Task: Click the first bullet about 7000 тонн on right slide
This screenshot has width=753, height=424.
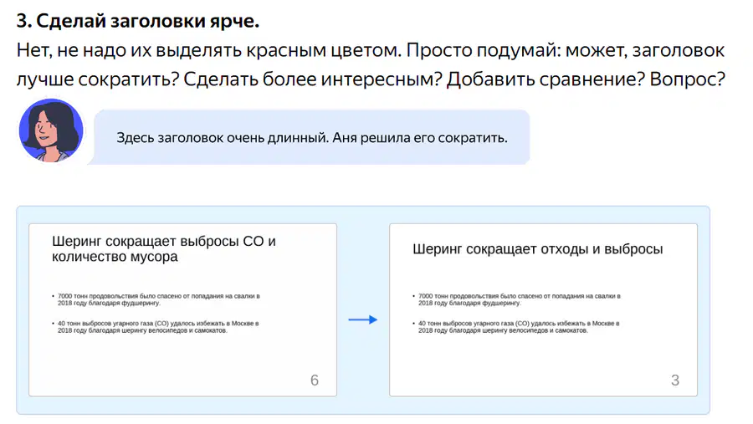Action: coord(517,299)
